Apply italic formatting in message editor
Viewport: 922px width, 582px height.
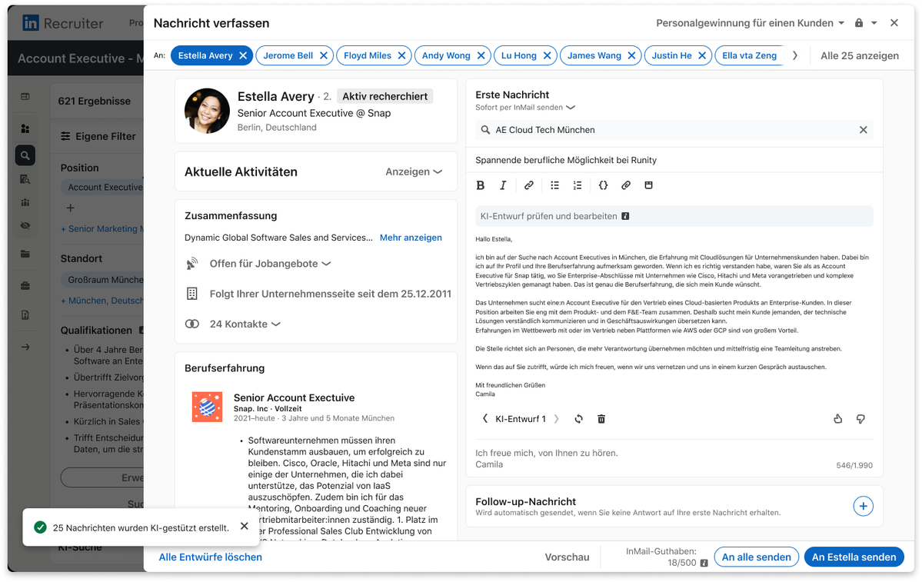pos(503,185)
